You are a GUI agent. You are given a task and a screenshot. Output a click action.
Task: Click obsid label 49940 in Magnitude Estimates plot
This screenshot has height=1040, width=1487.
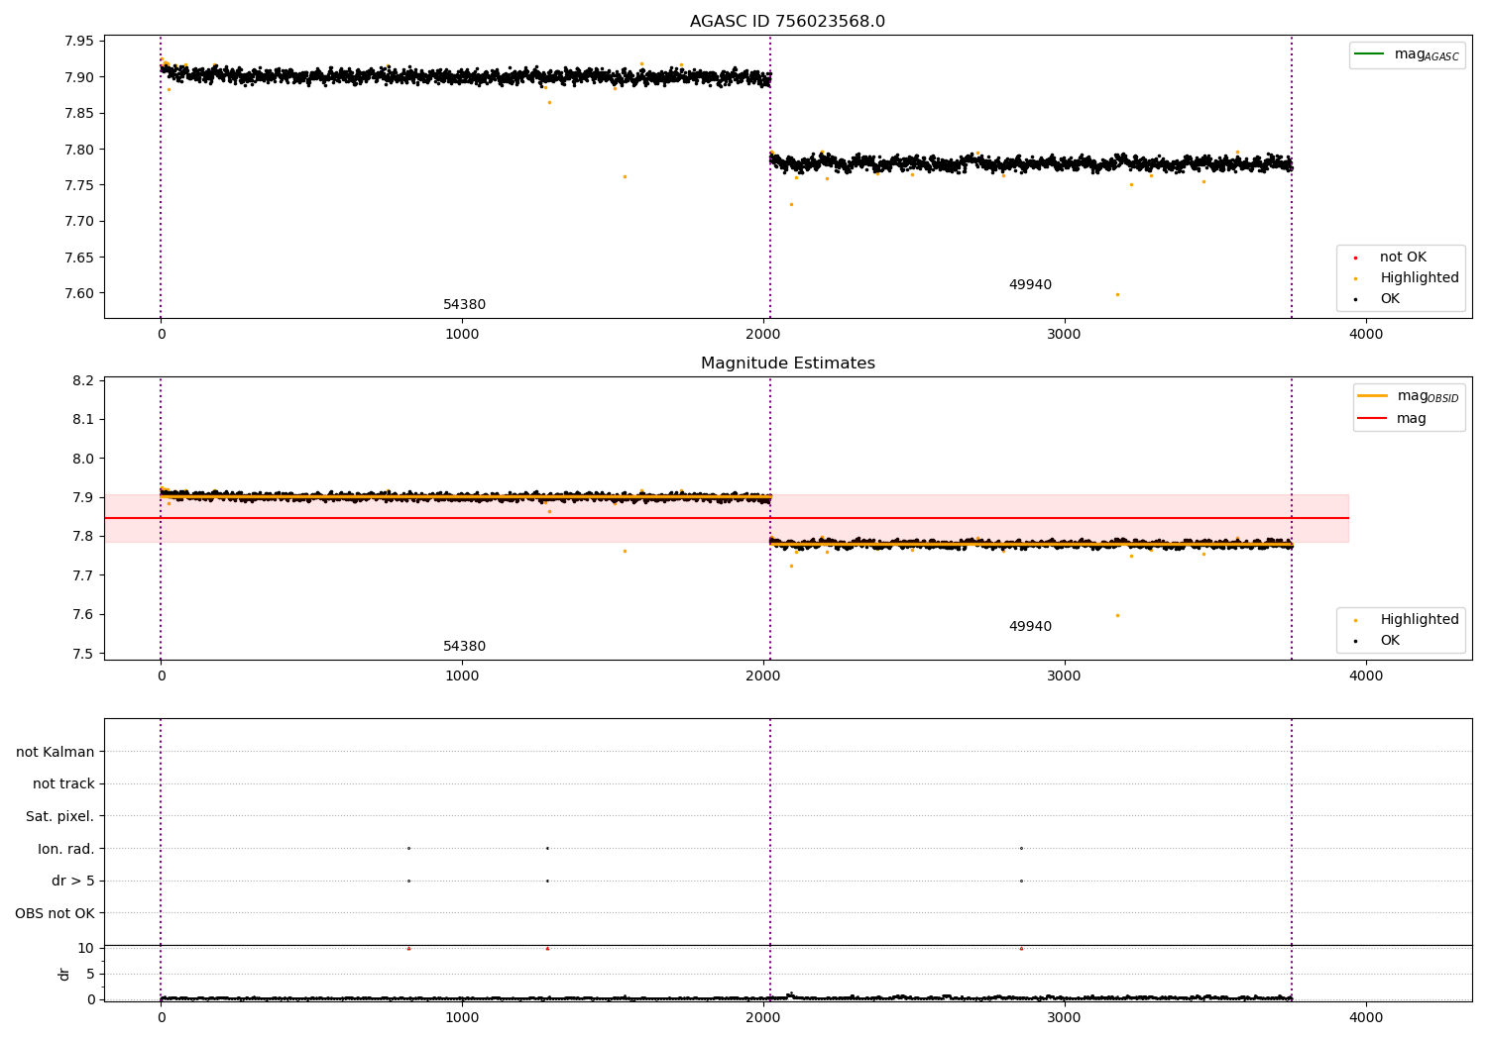coord(1030,627)
